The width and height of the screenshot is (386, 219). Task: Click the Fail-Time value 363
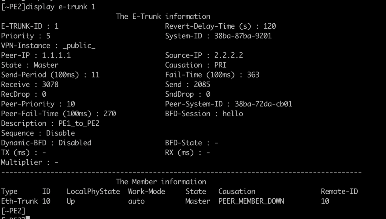[253, 75]
